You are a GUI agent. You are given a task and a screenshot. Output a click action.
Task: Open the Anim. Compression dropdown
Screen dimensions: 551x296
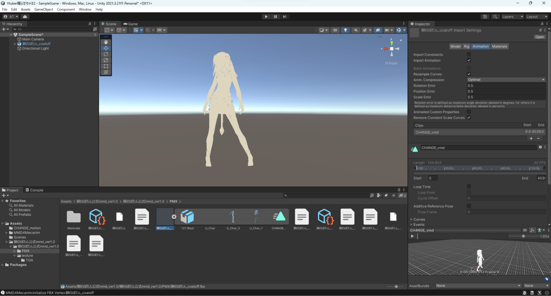pos(506,80)
